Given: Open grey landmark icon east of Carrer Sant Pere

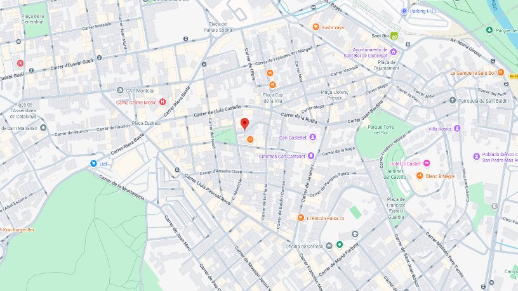Looking at the screenshot, I should (495, 207).
